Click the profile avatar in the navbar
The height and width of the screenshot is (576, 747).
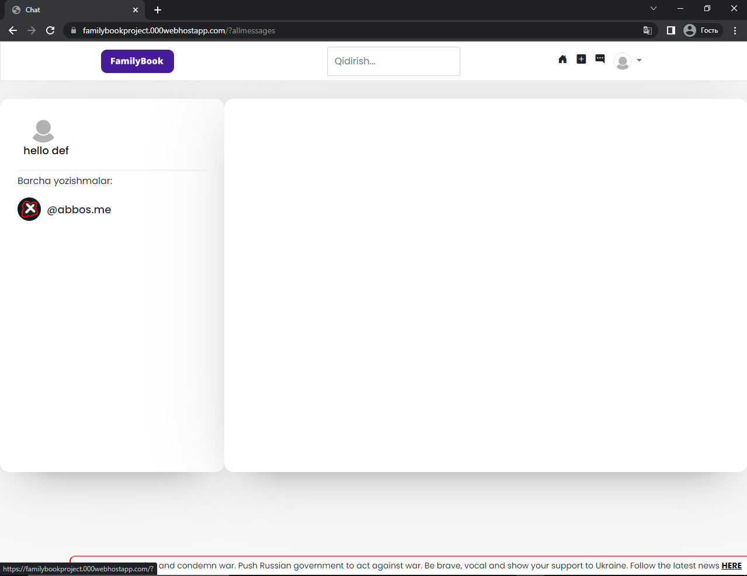click(623, 61)
